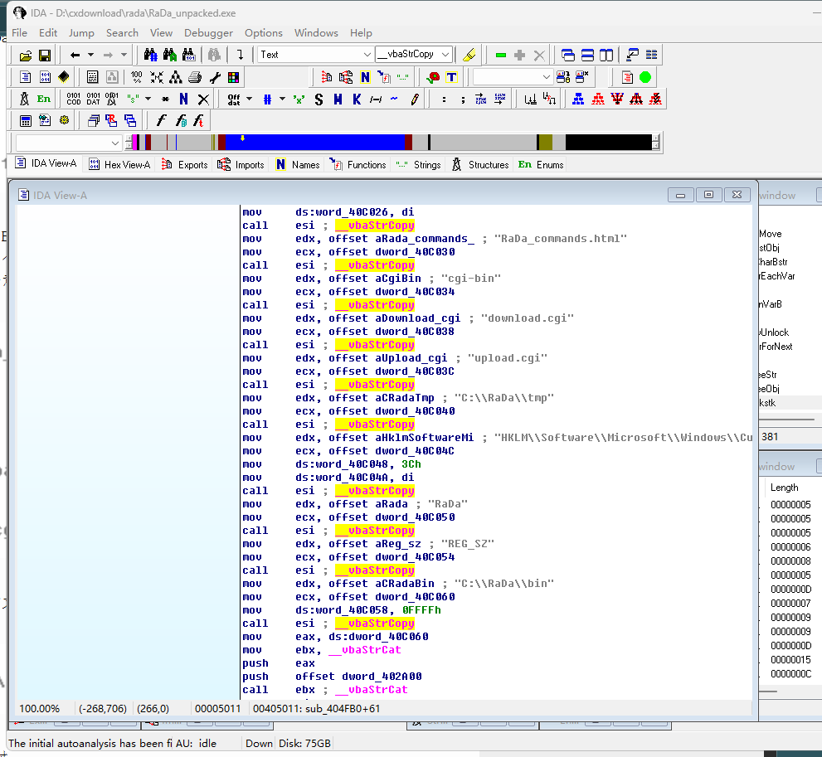Click the blue xrefs graph icon
The width and height of the screenshot is (822, 757).
578,99
